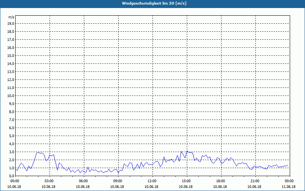The height and width of the screenshot is (191, 305).
Task: Click the 21:00 time axis label
Action: click(x=255, y=181)
